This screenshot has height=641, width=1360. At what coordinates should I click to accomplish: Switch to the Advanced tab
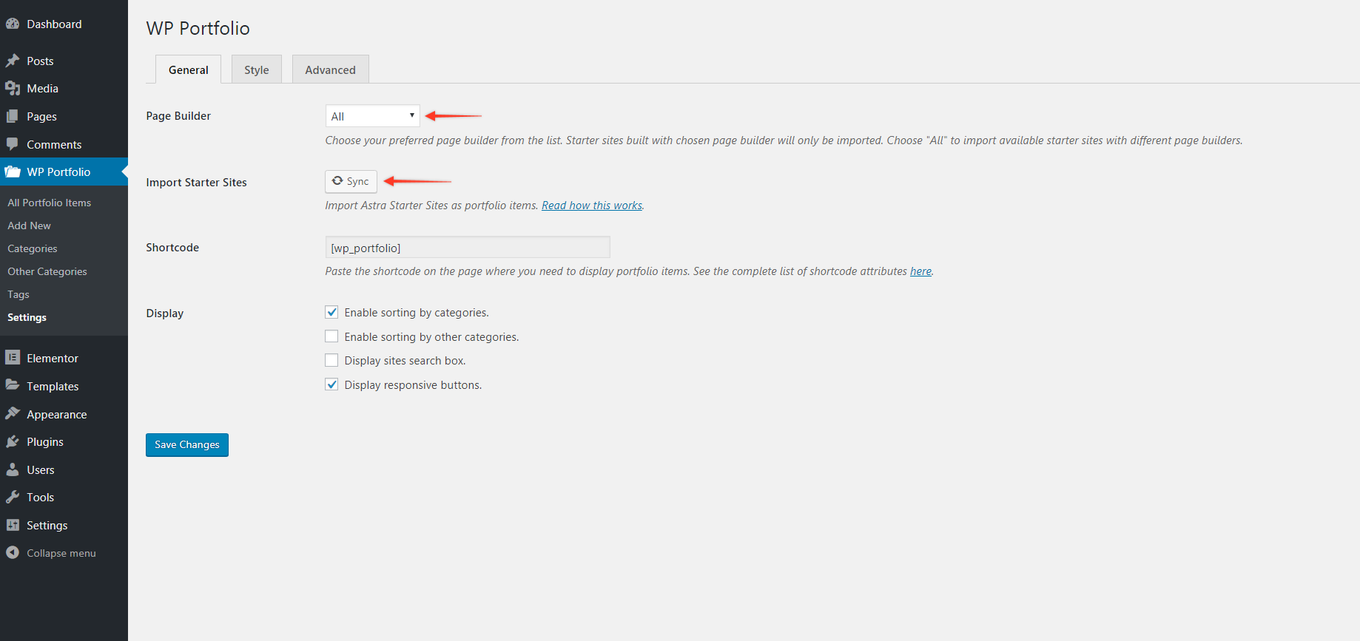click(x=330, y=69)
